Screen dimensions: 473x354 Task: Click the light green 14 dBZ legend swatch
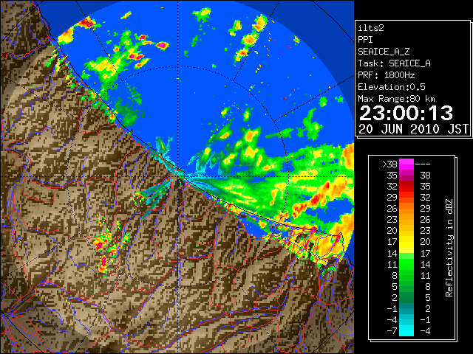tap(406, 256)
